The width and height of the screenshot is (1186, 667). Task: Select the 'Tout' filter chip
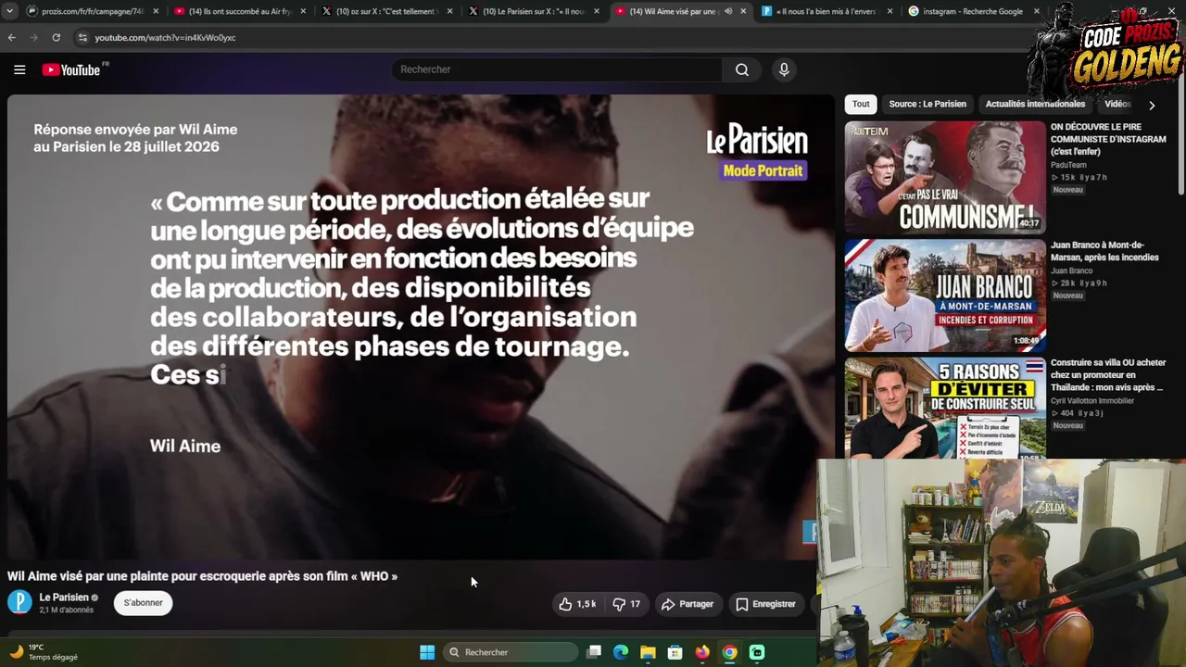click(861, 105)
